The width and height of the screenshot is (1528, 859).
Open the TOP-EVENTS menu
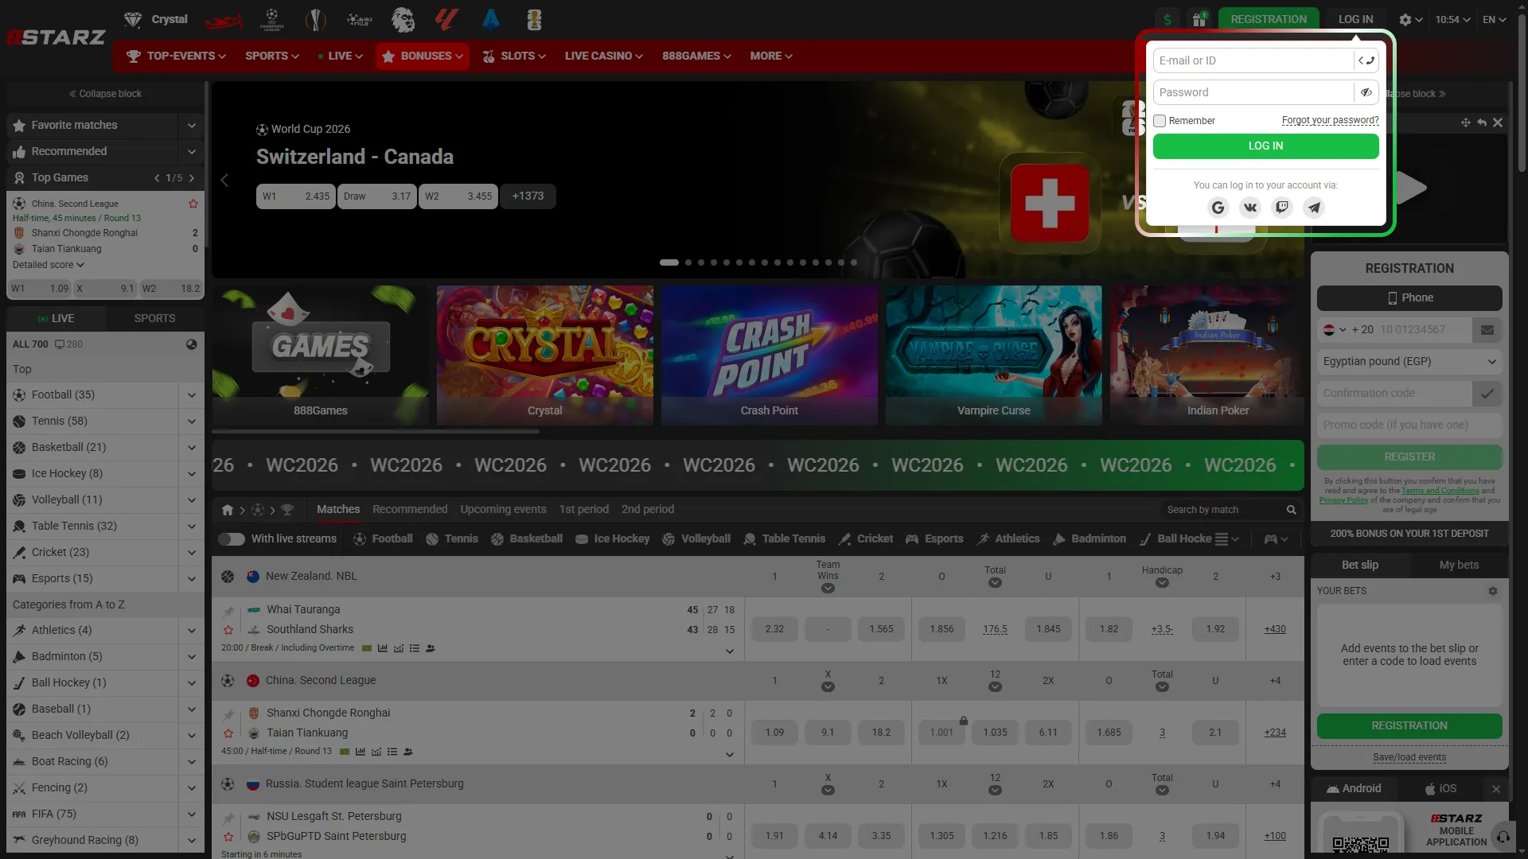click(176, 56)
